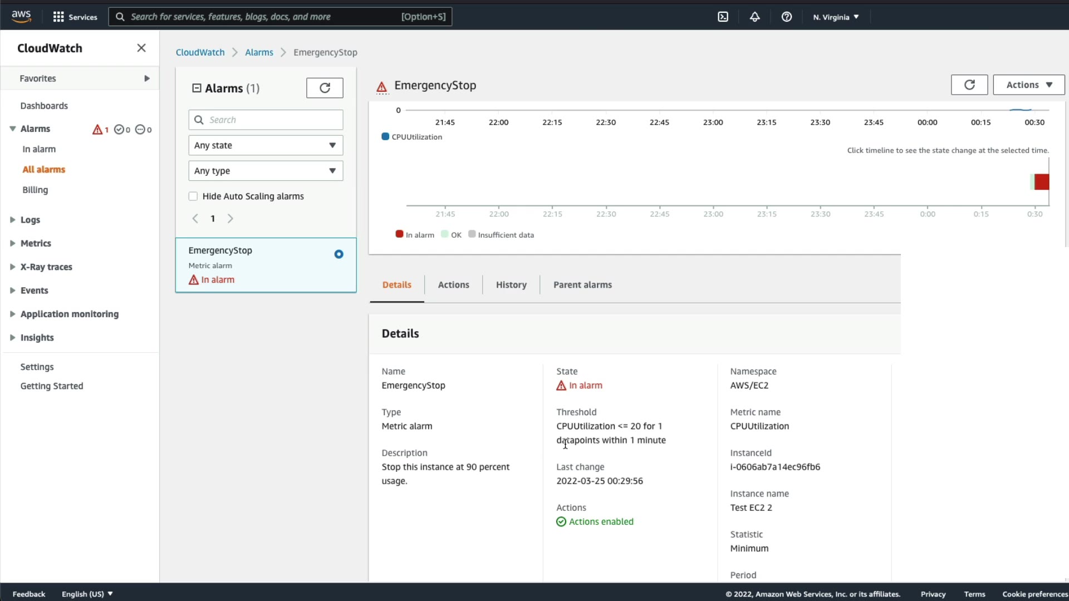Image resolution: width=1069 pixels, height=601 pixels.
Task: Switch to the Parent alarms tab
Action: tap(582, 285)
